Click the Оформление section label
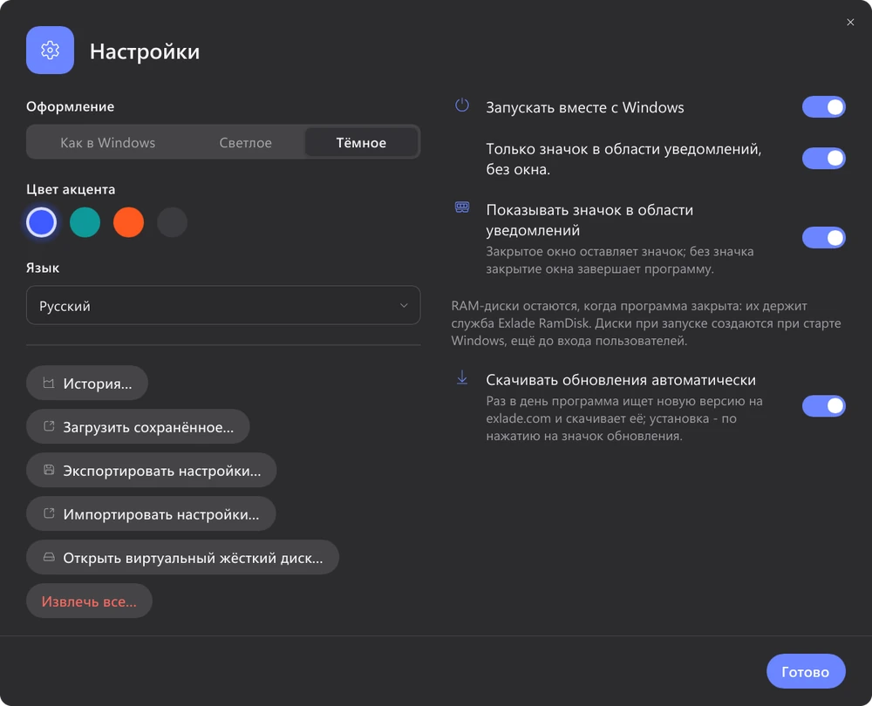This screenshot has width=872, height=706. tap(70, 106)
